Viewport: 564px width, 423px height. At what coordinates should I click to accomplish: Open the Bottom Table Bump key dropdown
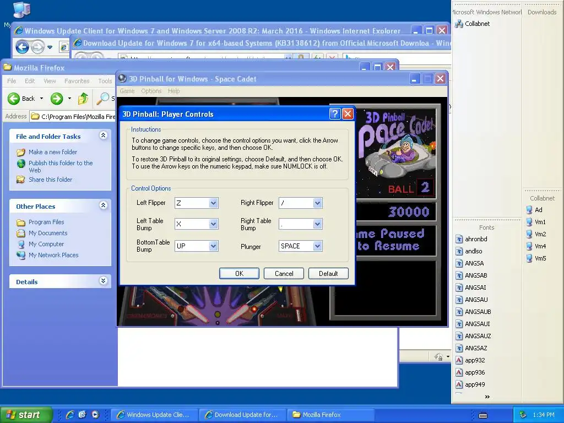click(213, 246)
